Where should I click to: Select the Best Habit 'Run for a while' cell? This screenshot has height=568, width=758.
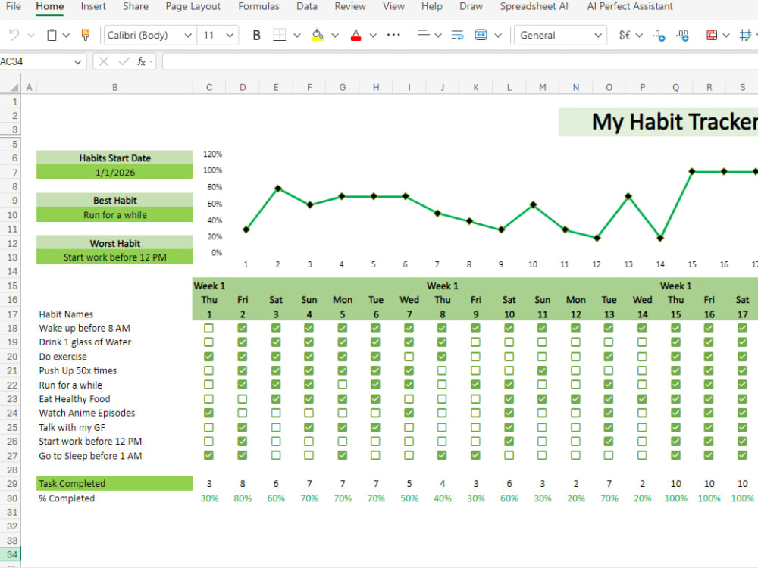tap(114, 215)
